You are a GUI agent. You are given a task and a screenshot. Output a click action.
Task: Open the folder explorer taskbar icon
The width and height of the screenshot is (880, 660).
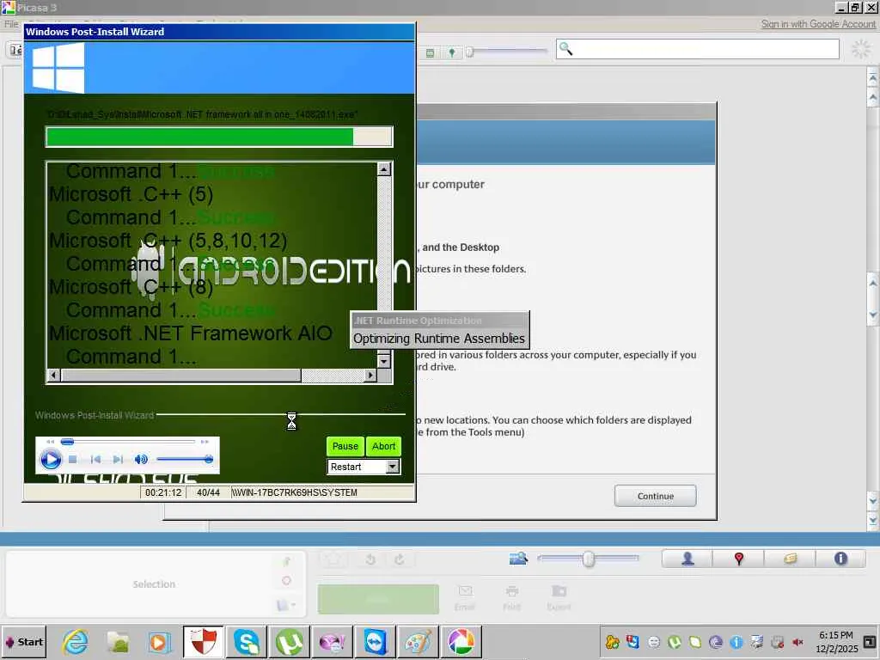click(x=118, y=642)
